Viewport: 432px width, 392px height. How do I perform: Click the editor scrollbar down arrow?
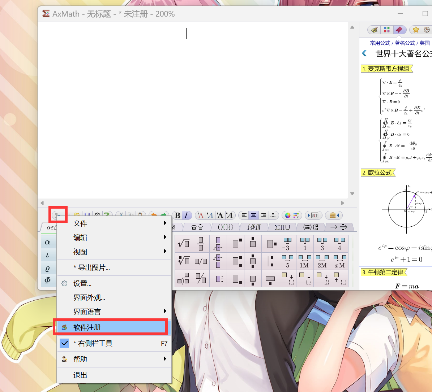pos(352,194)
